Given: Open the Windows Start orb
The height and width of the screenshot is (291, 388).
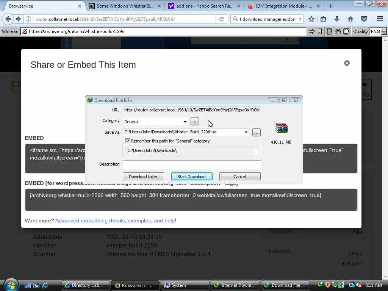Looking at the screenshot, I should 11,285.
